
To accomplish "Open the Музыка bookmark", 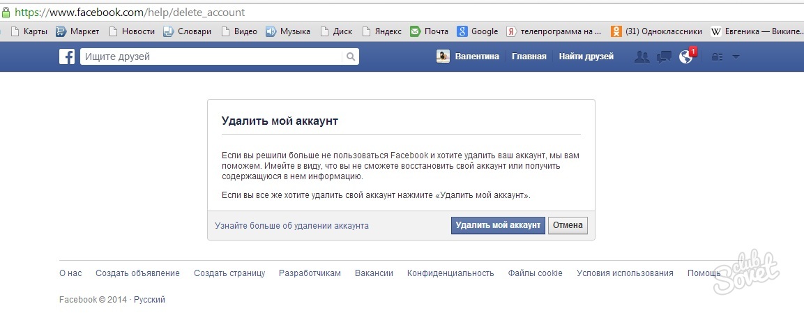I will (288, 31).
